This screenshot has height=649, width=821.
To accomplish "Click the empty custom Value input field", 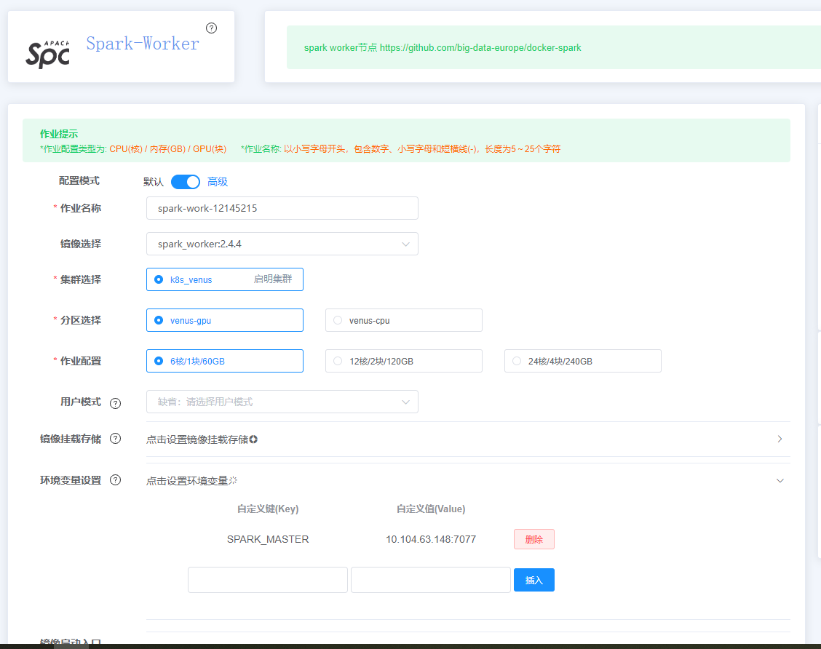I will (x=431, y=580).
